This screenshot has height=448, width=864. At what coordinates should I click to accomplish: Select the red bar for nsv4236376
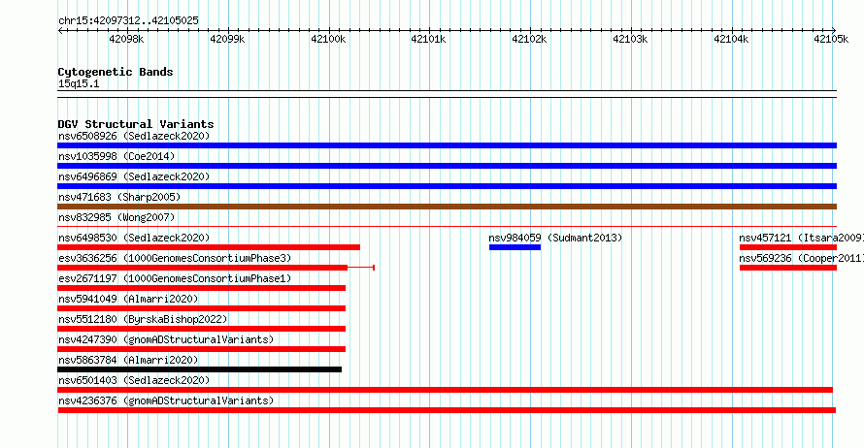pos(447,410)
